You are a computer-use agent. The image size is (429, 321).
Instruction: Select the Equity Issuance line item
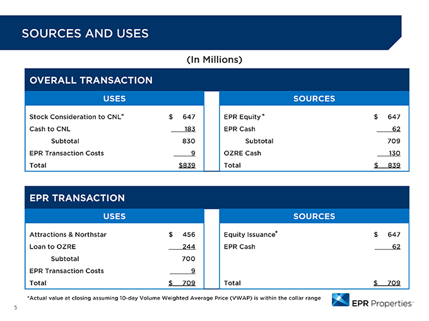click(250, 235)
